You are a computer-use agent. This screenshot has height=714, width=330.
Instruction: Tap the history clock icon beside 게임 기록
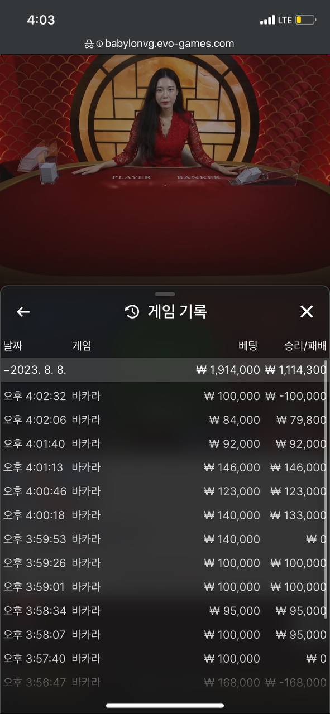tap(132, 312)
